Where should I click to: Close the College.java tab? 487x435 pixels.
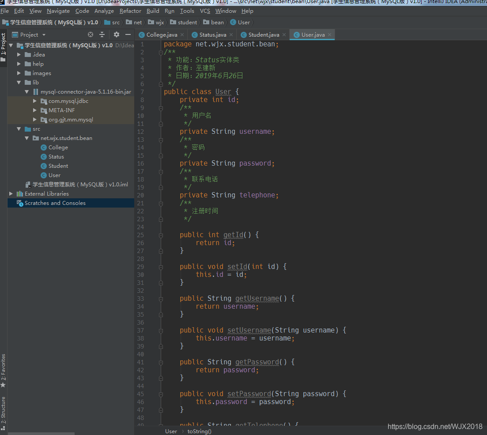tap(182, 35)
